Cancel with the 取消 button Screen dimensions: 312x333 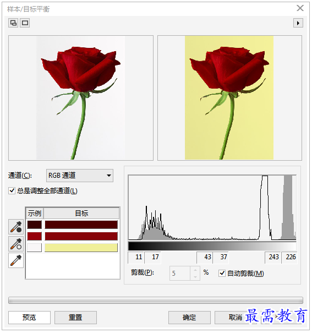coord(236,318)
